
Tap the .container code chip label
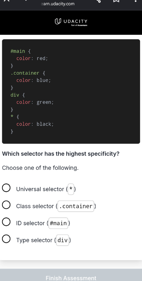coord(76,206)
